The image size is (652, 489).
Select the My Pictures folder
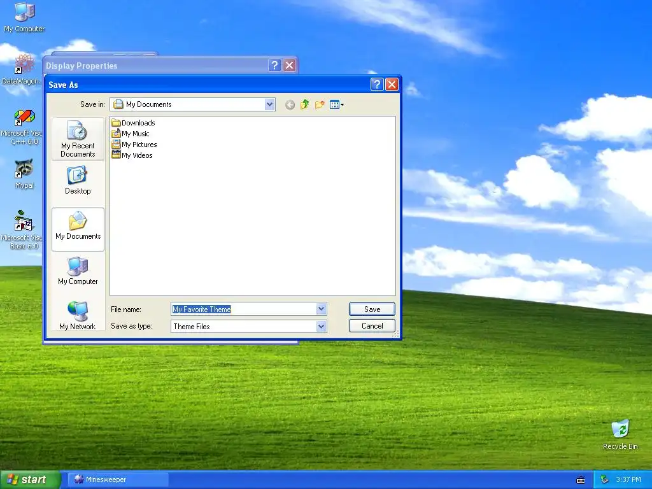tap(134, 145)
